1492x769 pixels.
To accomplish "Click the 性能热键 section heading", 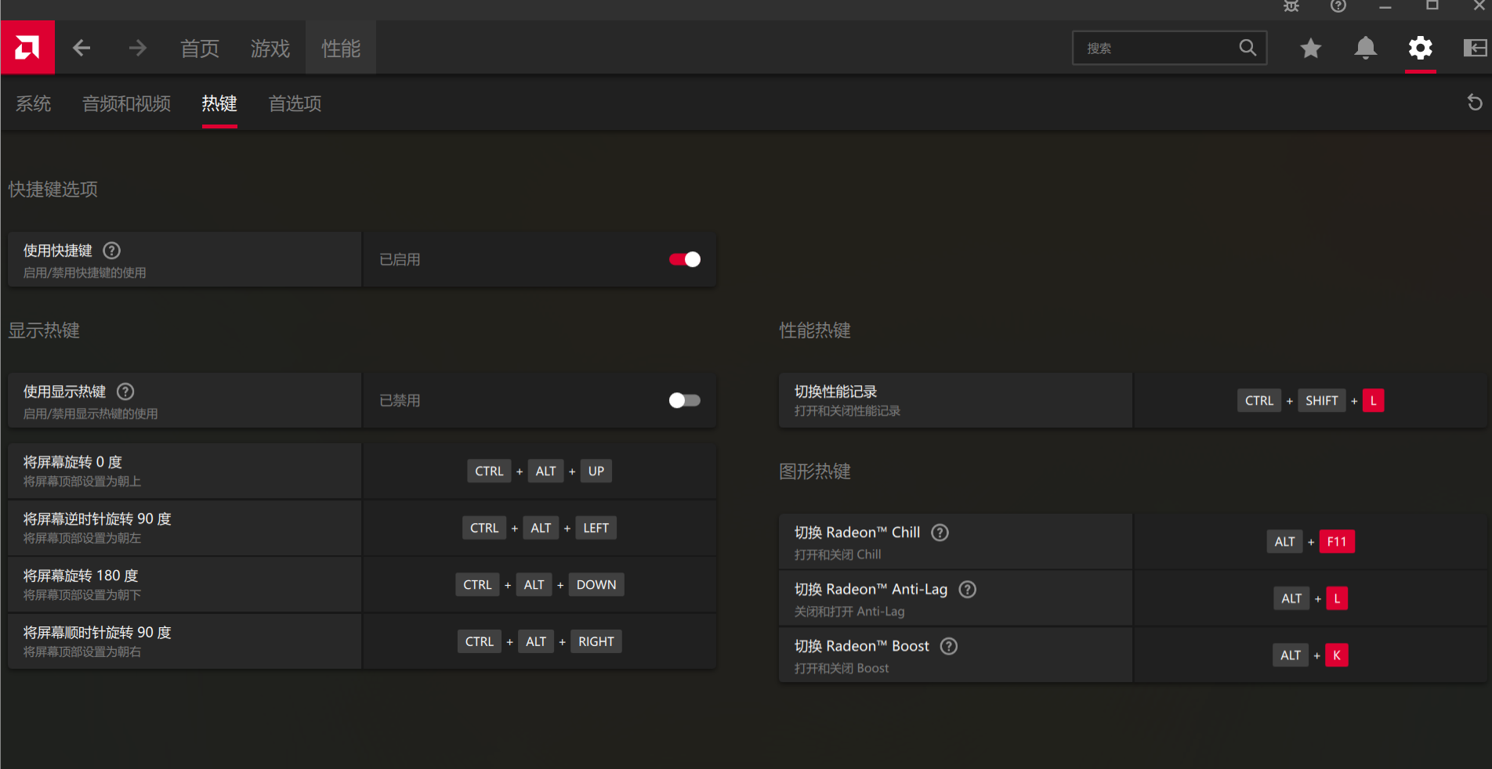I will coord(815,330).
